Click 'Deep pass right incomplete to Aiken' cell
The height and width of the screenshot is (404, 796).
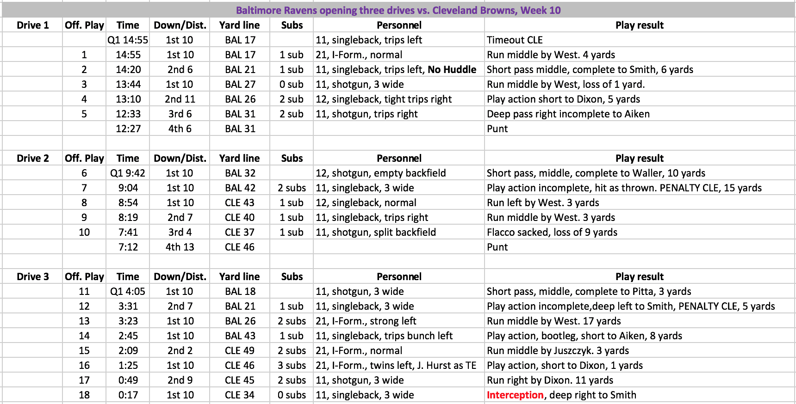(640, 114)
